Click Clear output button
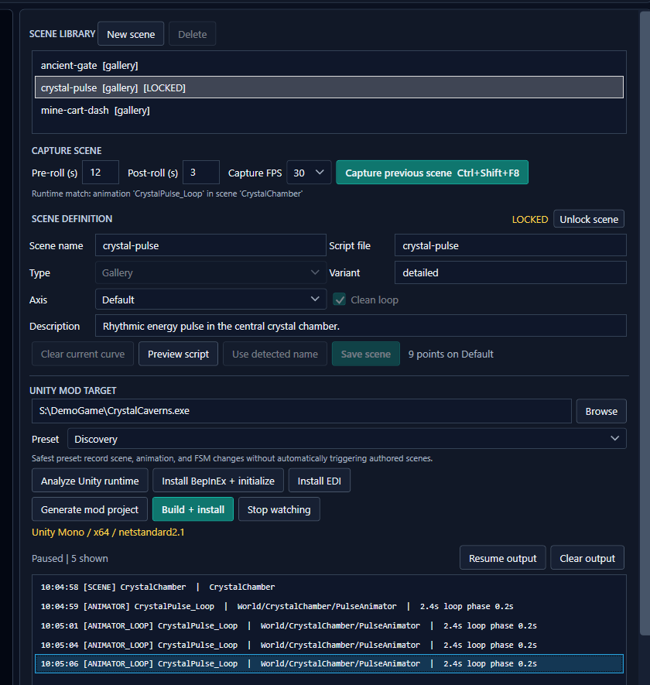Viewport: 650px width, 685px height. tap(587, 558)
